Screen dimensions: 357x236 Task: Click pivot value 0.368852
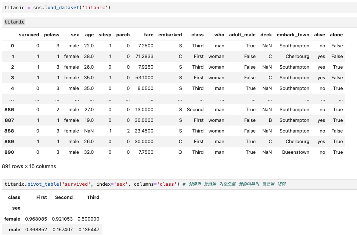click(x=36, y=230)
